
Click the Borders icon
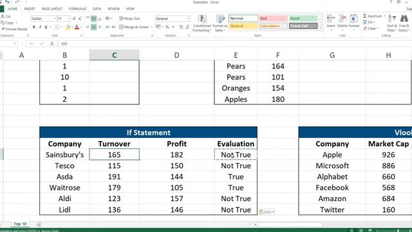tap(57, 27)
